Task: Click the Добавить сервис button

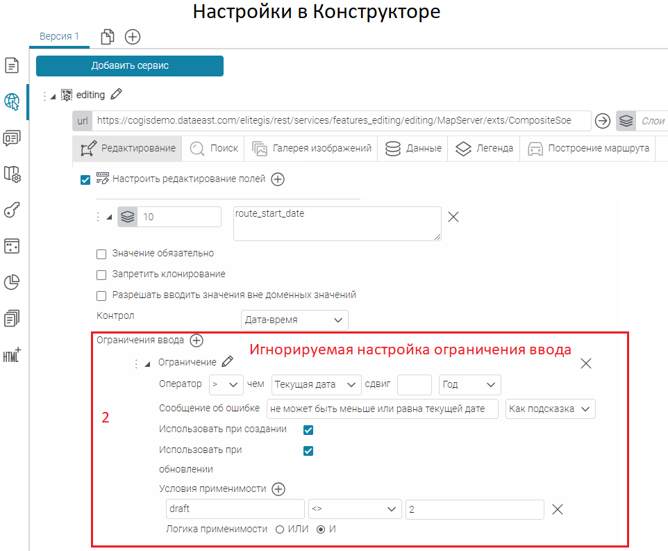Action: coord(130,66)
